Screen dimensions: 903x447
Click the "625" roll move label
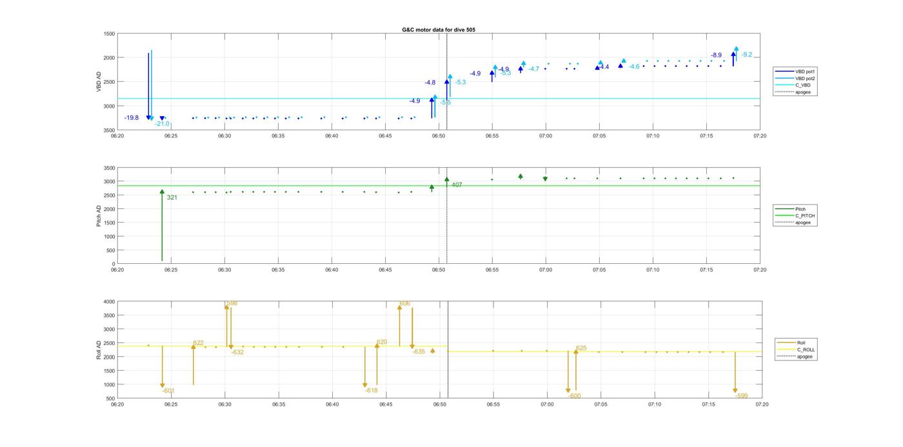click(x=581, y=348)
